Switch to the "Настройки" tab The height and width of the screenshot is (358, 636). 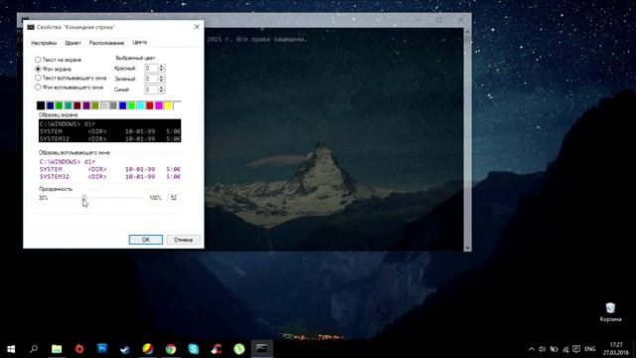(x=44, y=43)
